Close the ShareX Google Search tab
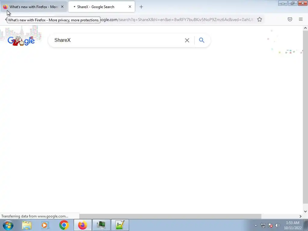 [x=130, y=7]
